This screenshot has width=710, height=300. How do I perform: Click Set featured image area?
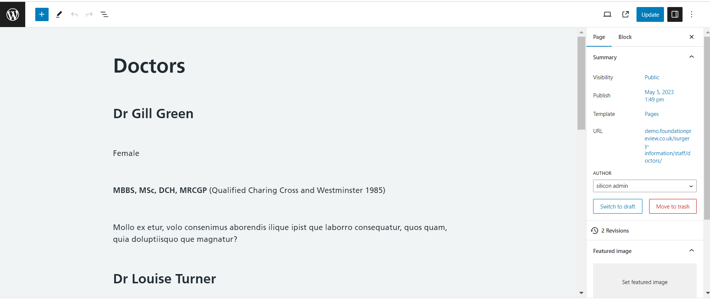645,281
